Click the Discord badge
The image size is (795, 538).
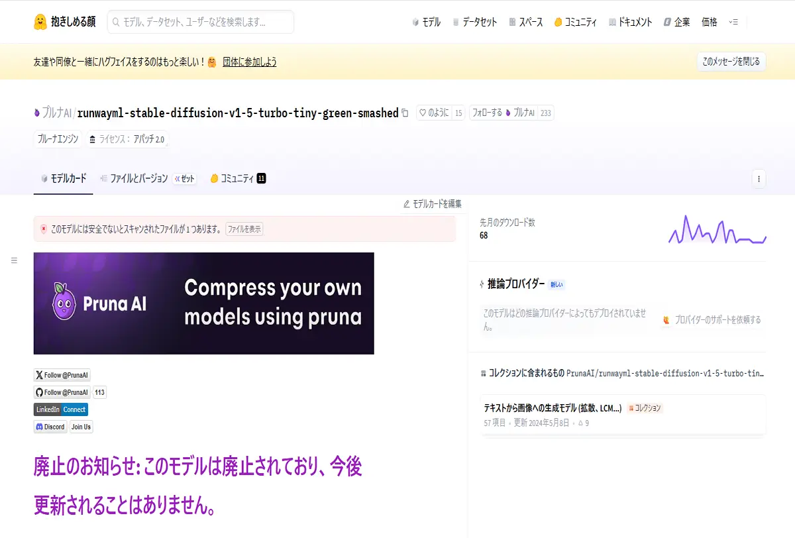[x=50, y=427]
